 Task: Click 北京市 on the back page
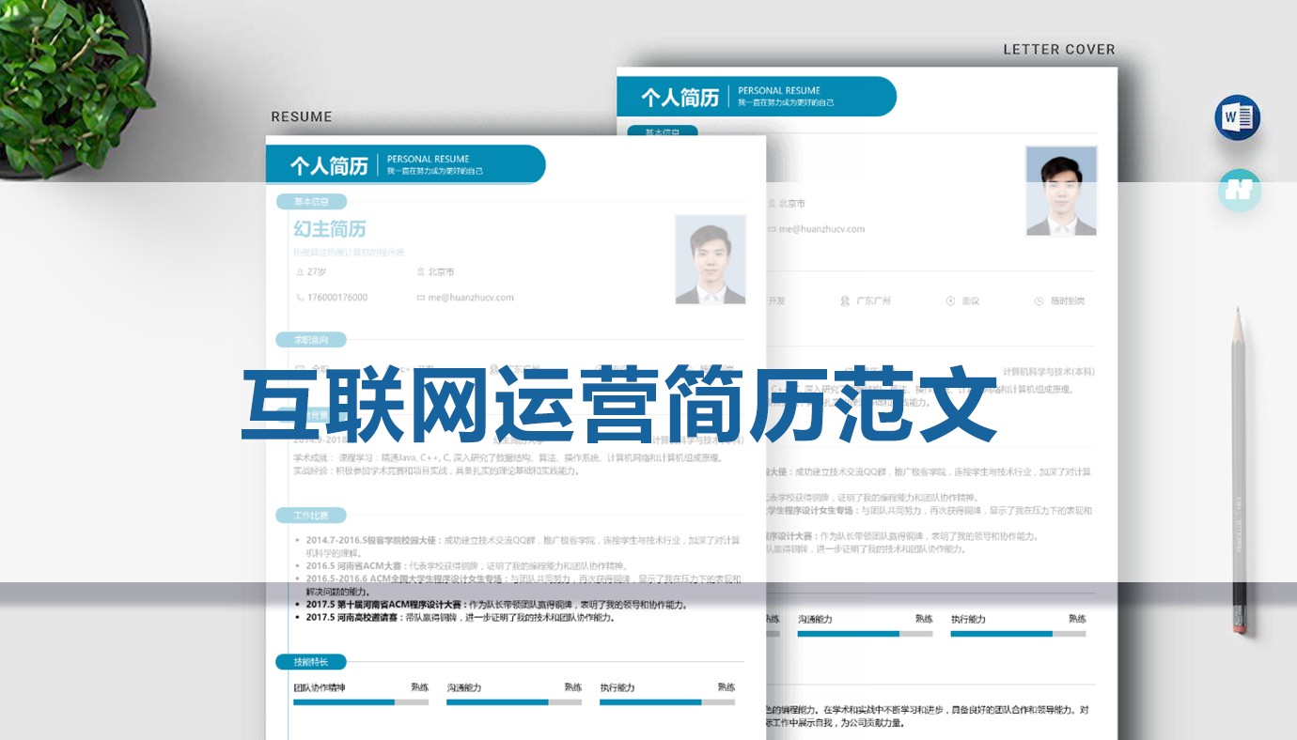(791, 204)
